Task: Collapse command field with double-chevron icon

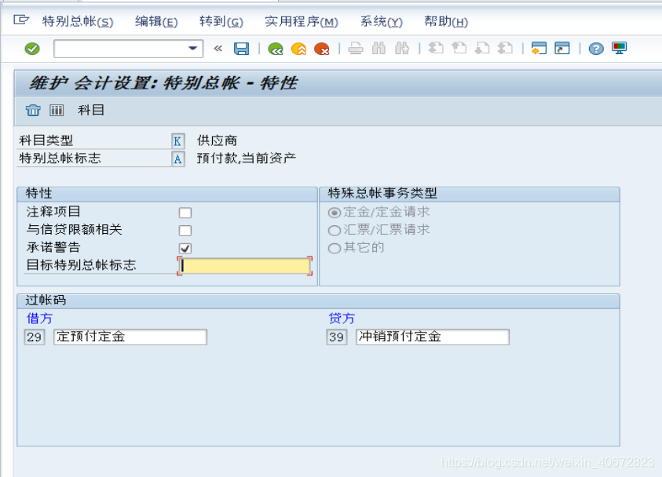Action: [x=218, y=49]
